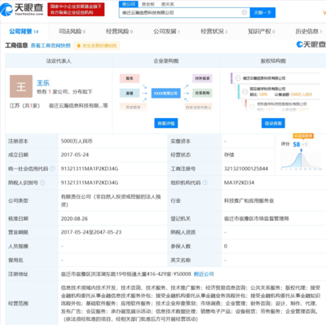This screenshot has width=326, height=325.
Task: Open the 查看工商官网快照 link
Action: coord(51,46)
